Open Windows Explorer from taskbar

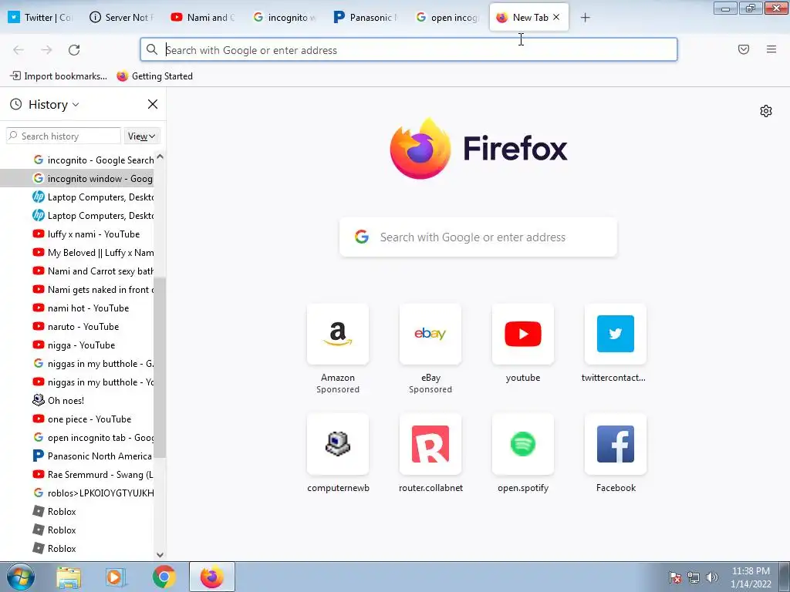pyautogui.click(x=69, y=577)
